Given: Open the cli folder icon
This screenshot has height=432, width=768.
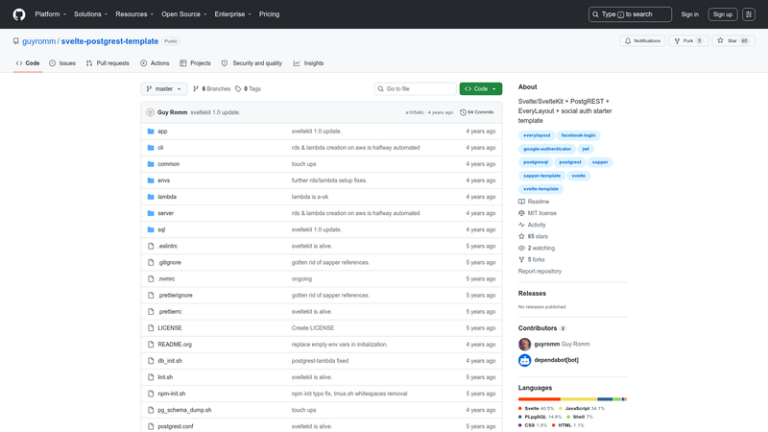Looking at the screenshot, I should [151, 148].
